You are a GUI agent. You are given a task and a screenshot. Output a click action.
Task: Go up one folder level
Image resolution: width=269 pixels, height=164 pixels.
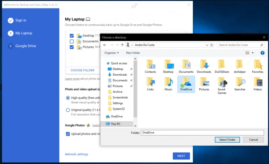122,45
